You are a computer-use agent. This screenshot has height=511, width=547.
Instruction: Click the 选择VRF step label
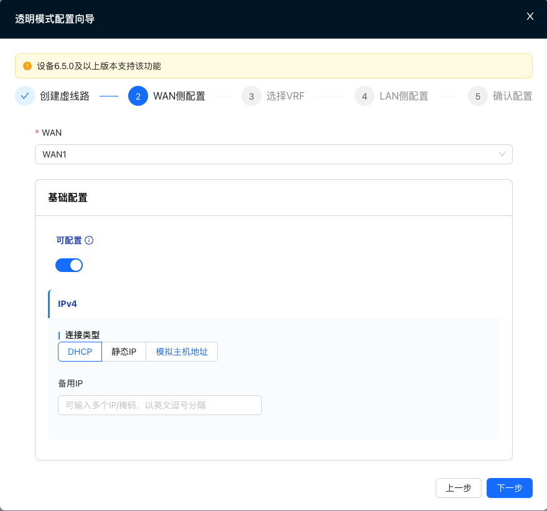(285, 96)
